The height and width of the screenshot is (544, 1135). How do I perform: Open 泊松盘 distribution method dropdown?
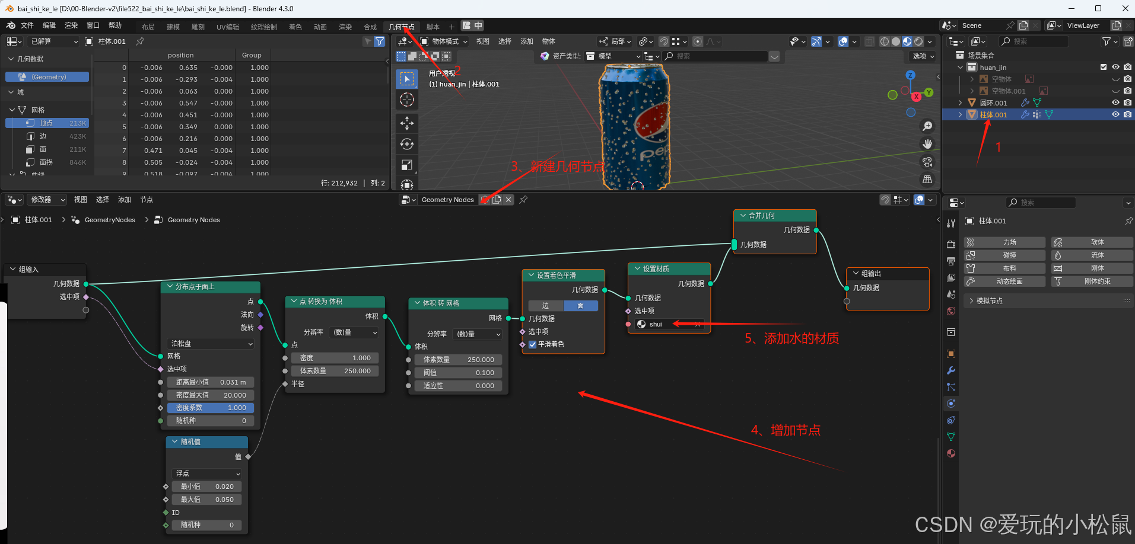211,344
